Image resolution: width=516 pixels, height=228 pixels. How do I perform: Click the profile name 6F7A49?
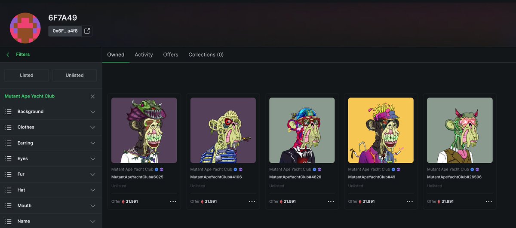63,18
